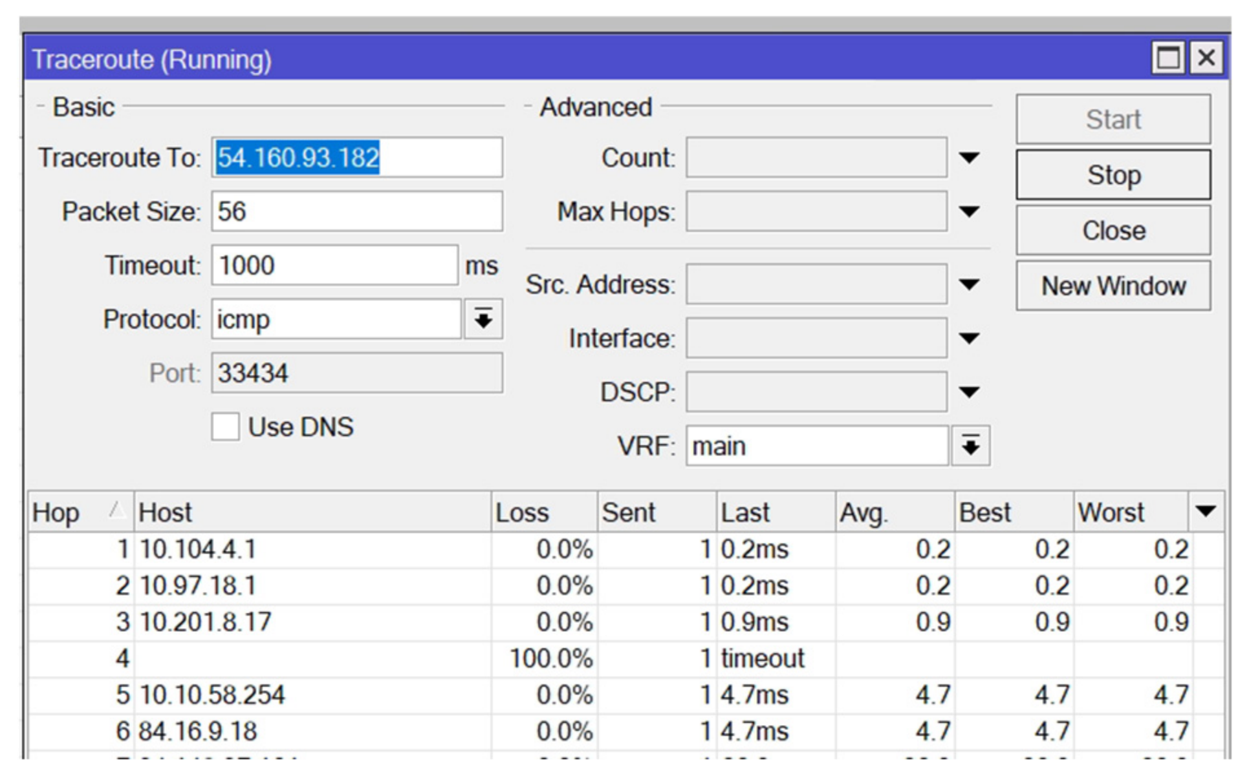
Task: Select the Traceroute To address field
Action: click(x=357, y=158)
